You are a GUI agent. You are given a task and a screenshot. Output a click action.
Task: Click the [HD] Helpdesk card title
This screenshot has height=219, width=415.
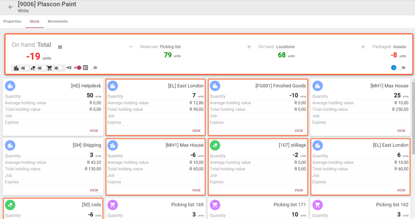click(86, 86)
